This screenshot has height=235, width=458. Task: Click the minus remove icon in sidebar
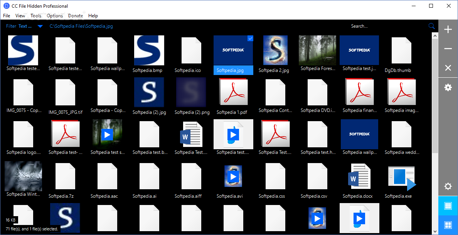(x=448, y=49)
